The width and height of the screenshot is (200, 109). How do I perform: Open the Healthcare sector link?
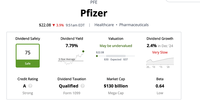104,25
